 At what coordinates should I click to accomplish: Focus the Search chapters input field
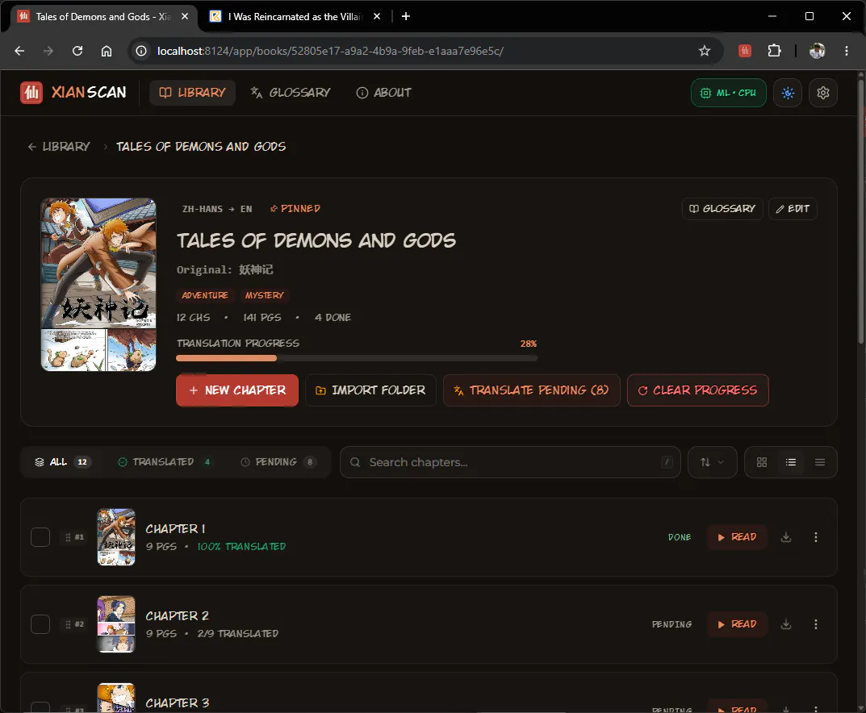coord(510,462)
